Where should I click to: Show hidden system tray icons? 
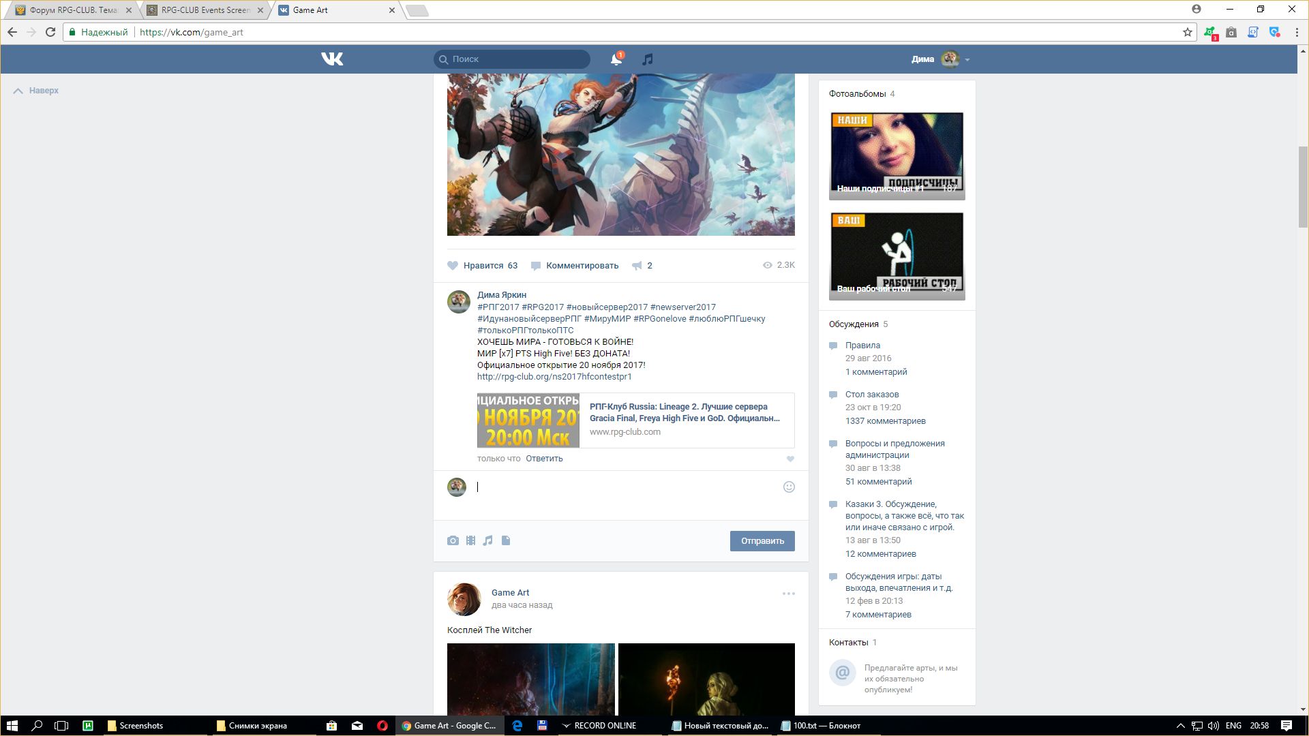coord(1180,726)
